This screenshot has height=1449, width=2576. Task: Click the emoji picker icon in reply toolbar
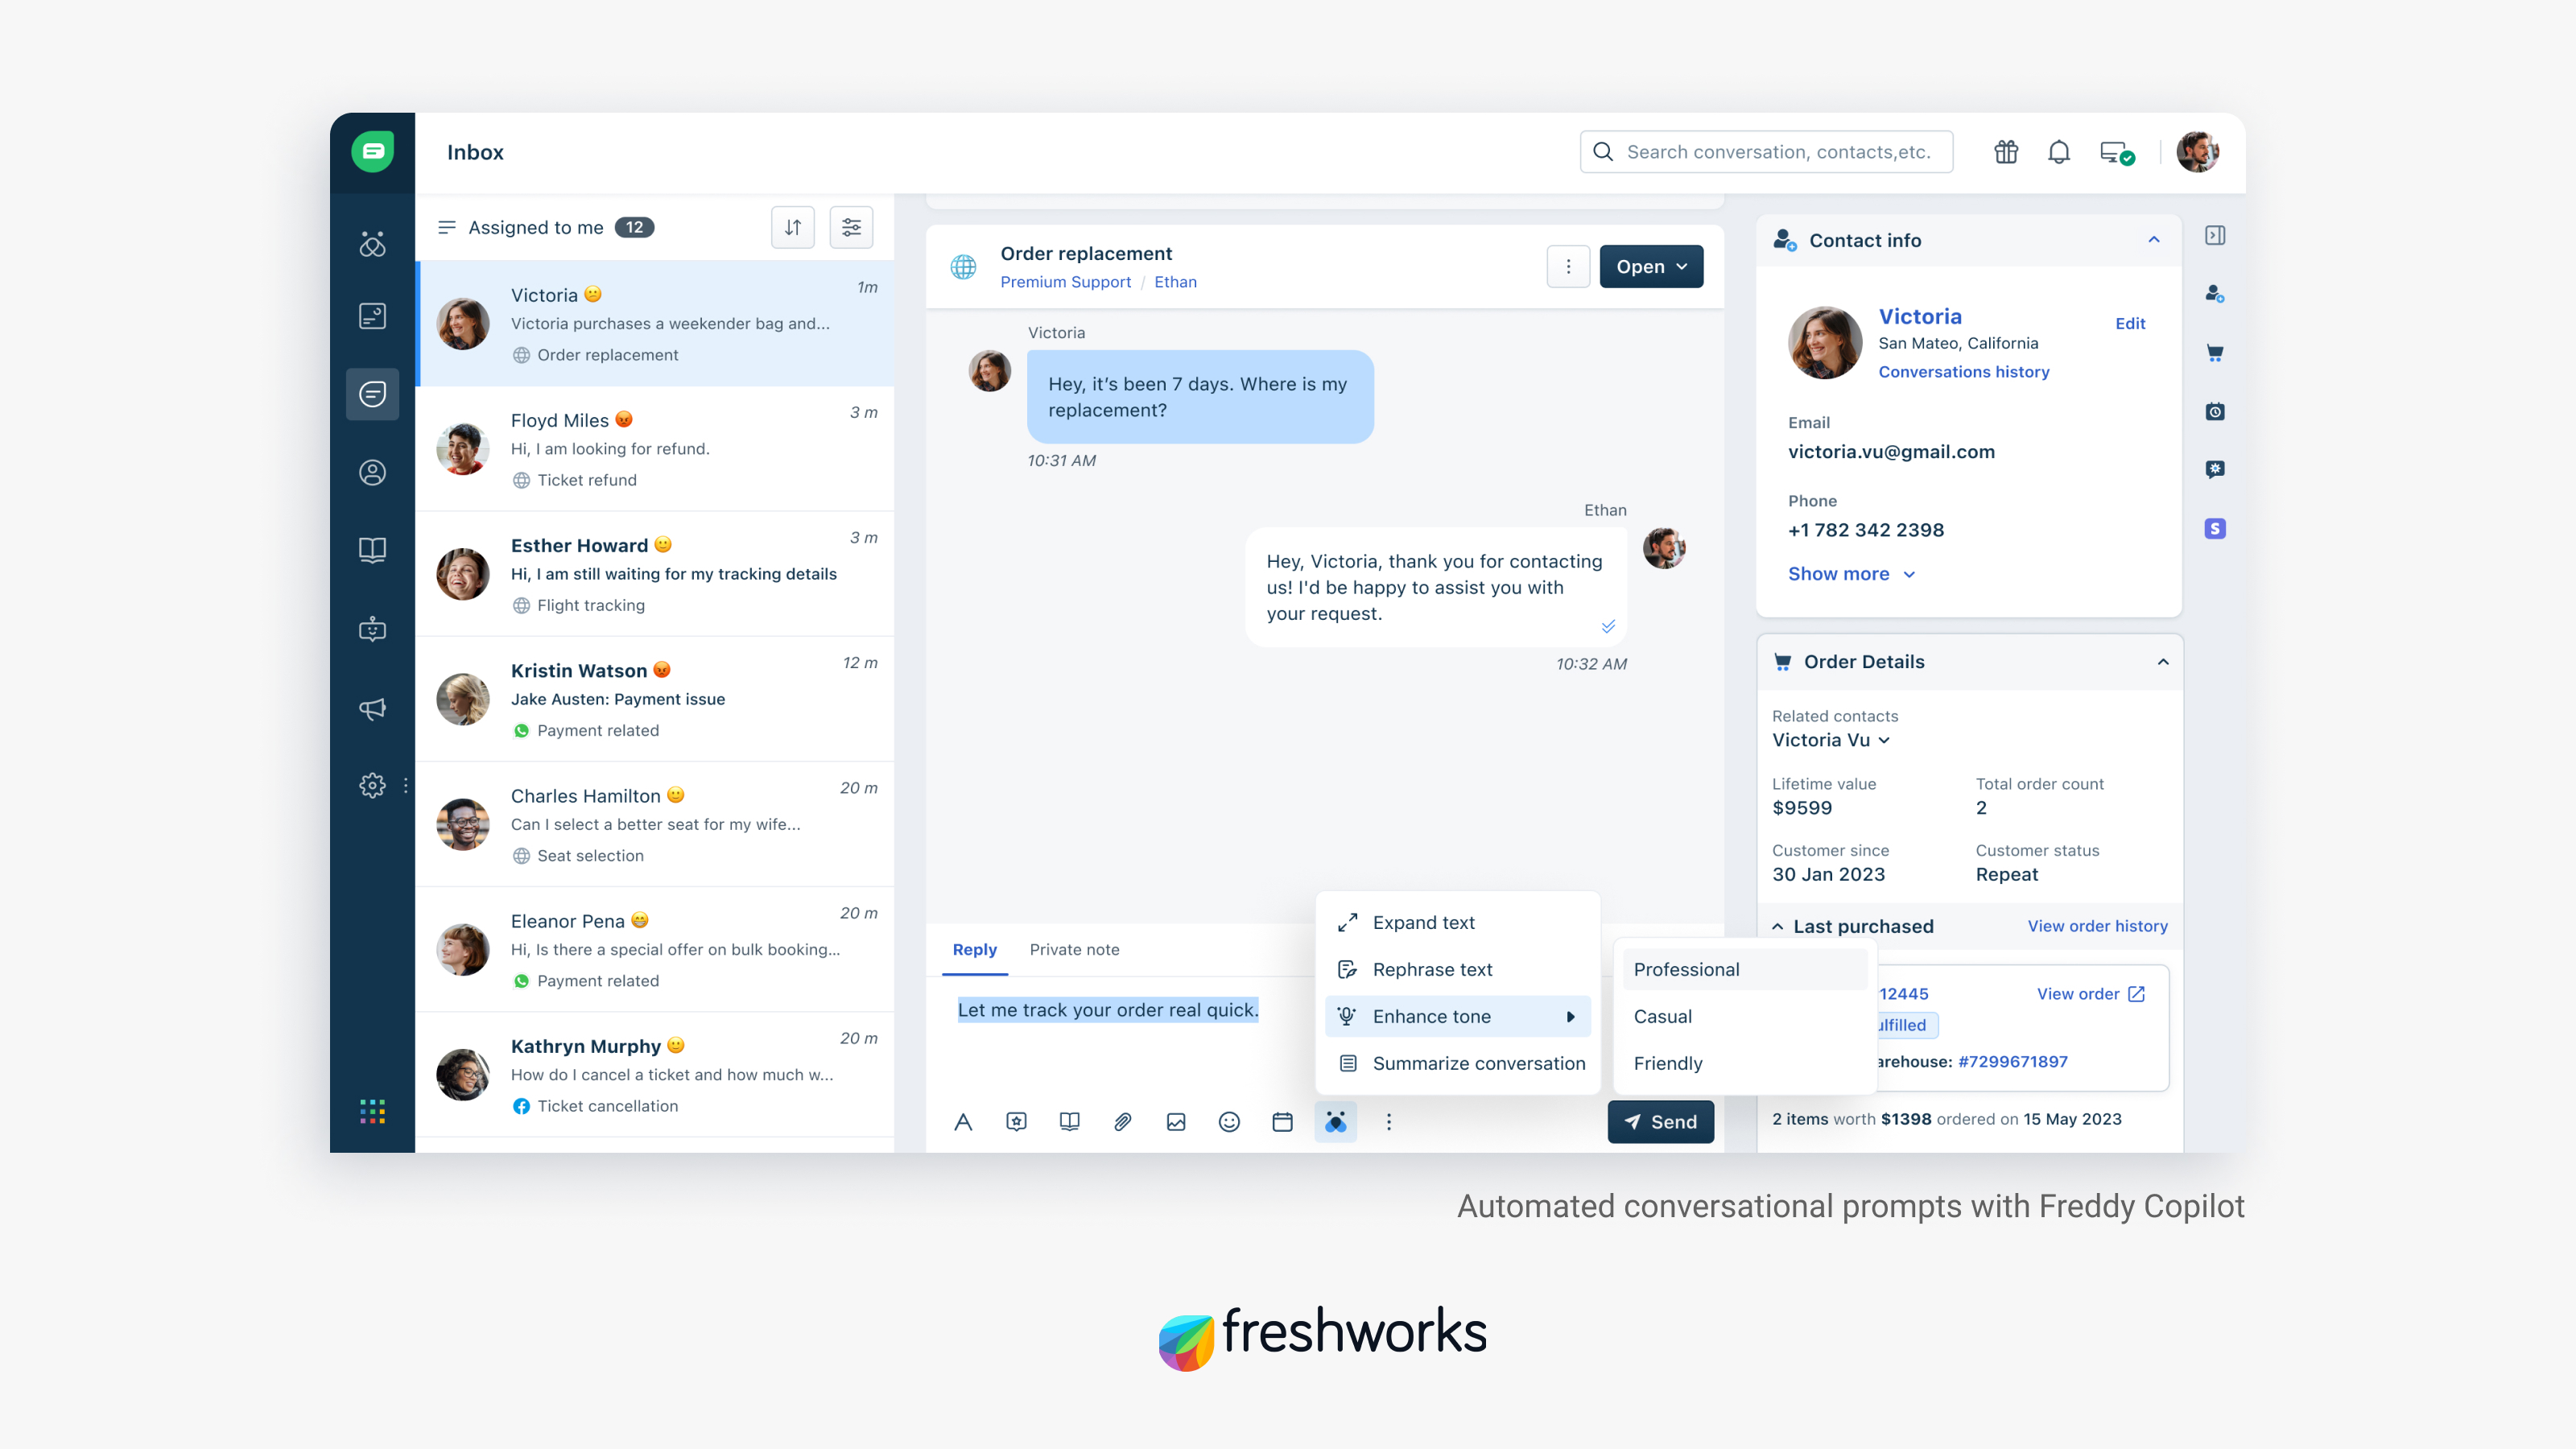(x=1229, y=1121)
